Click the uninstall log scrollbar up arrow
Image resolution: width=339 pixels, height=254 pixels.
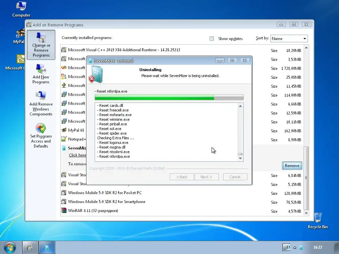[240, 106]
